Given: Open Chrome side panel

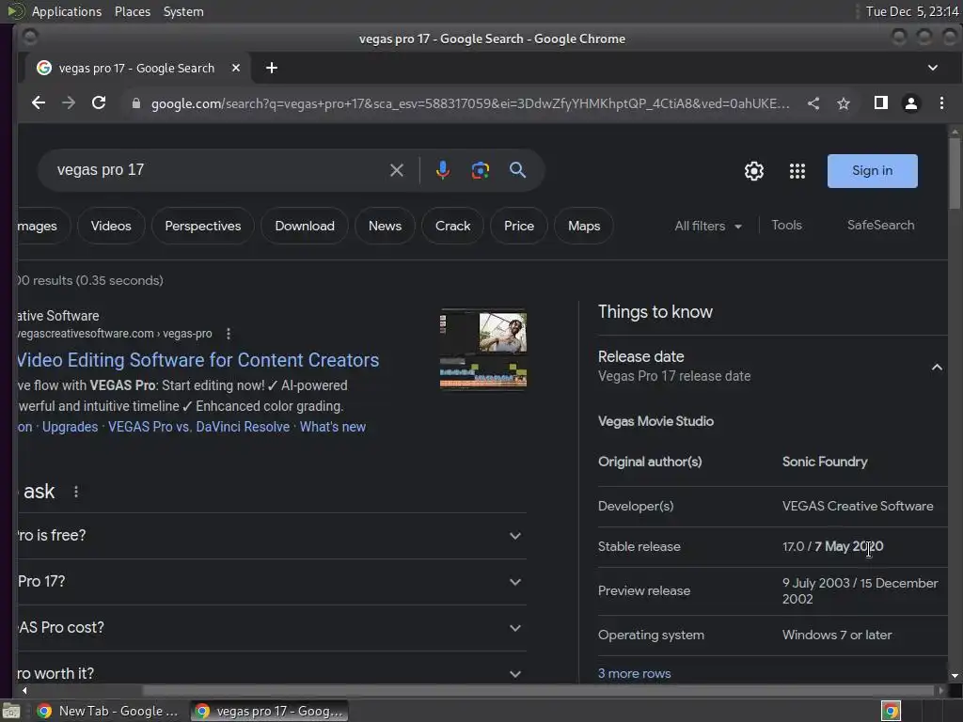Looking at the screenshot, I should tap(880, 102).
